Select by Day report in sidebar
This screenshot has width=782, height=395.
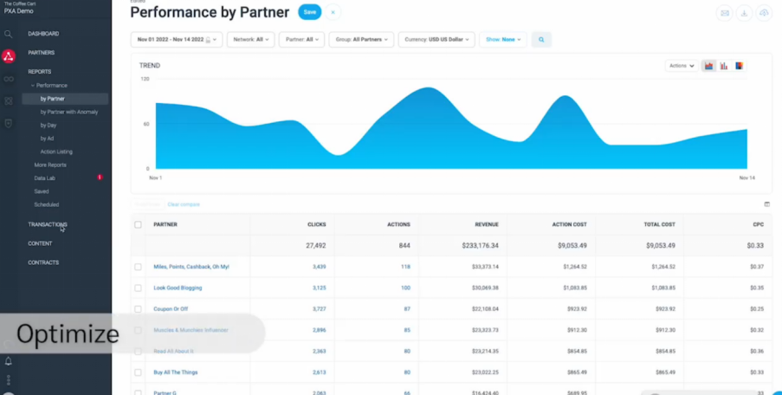48,126
